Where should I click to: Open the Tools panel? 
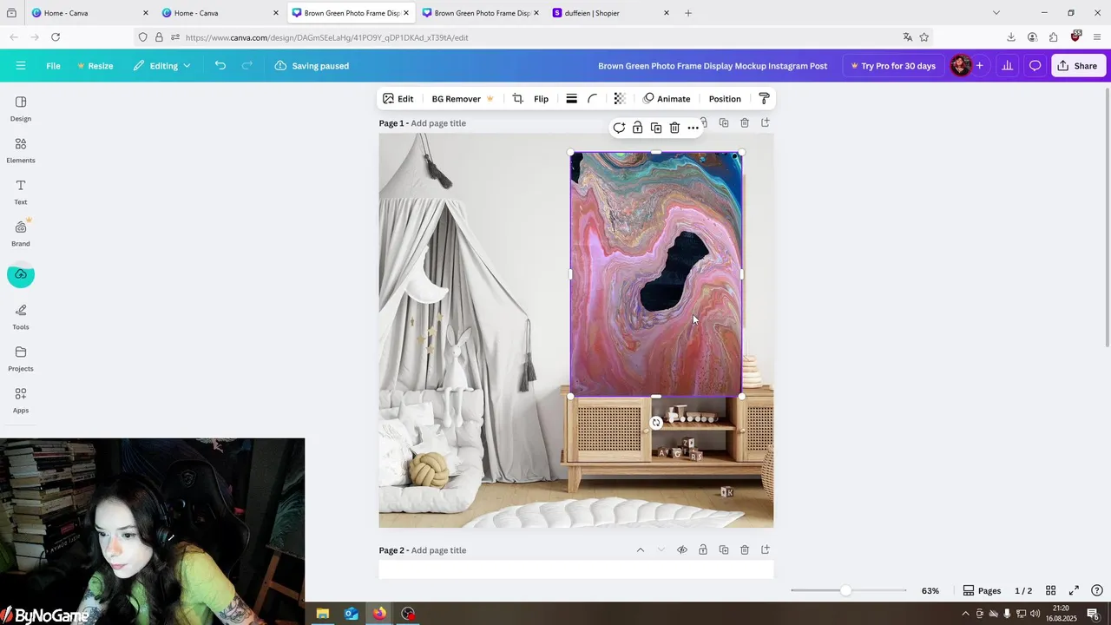21,317
